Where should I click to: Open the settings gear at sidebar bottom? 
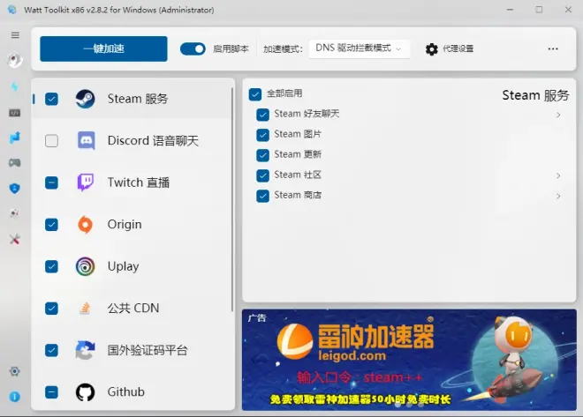15,372
